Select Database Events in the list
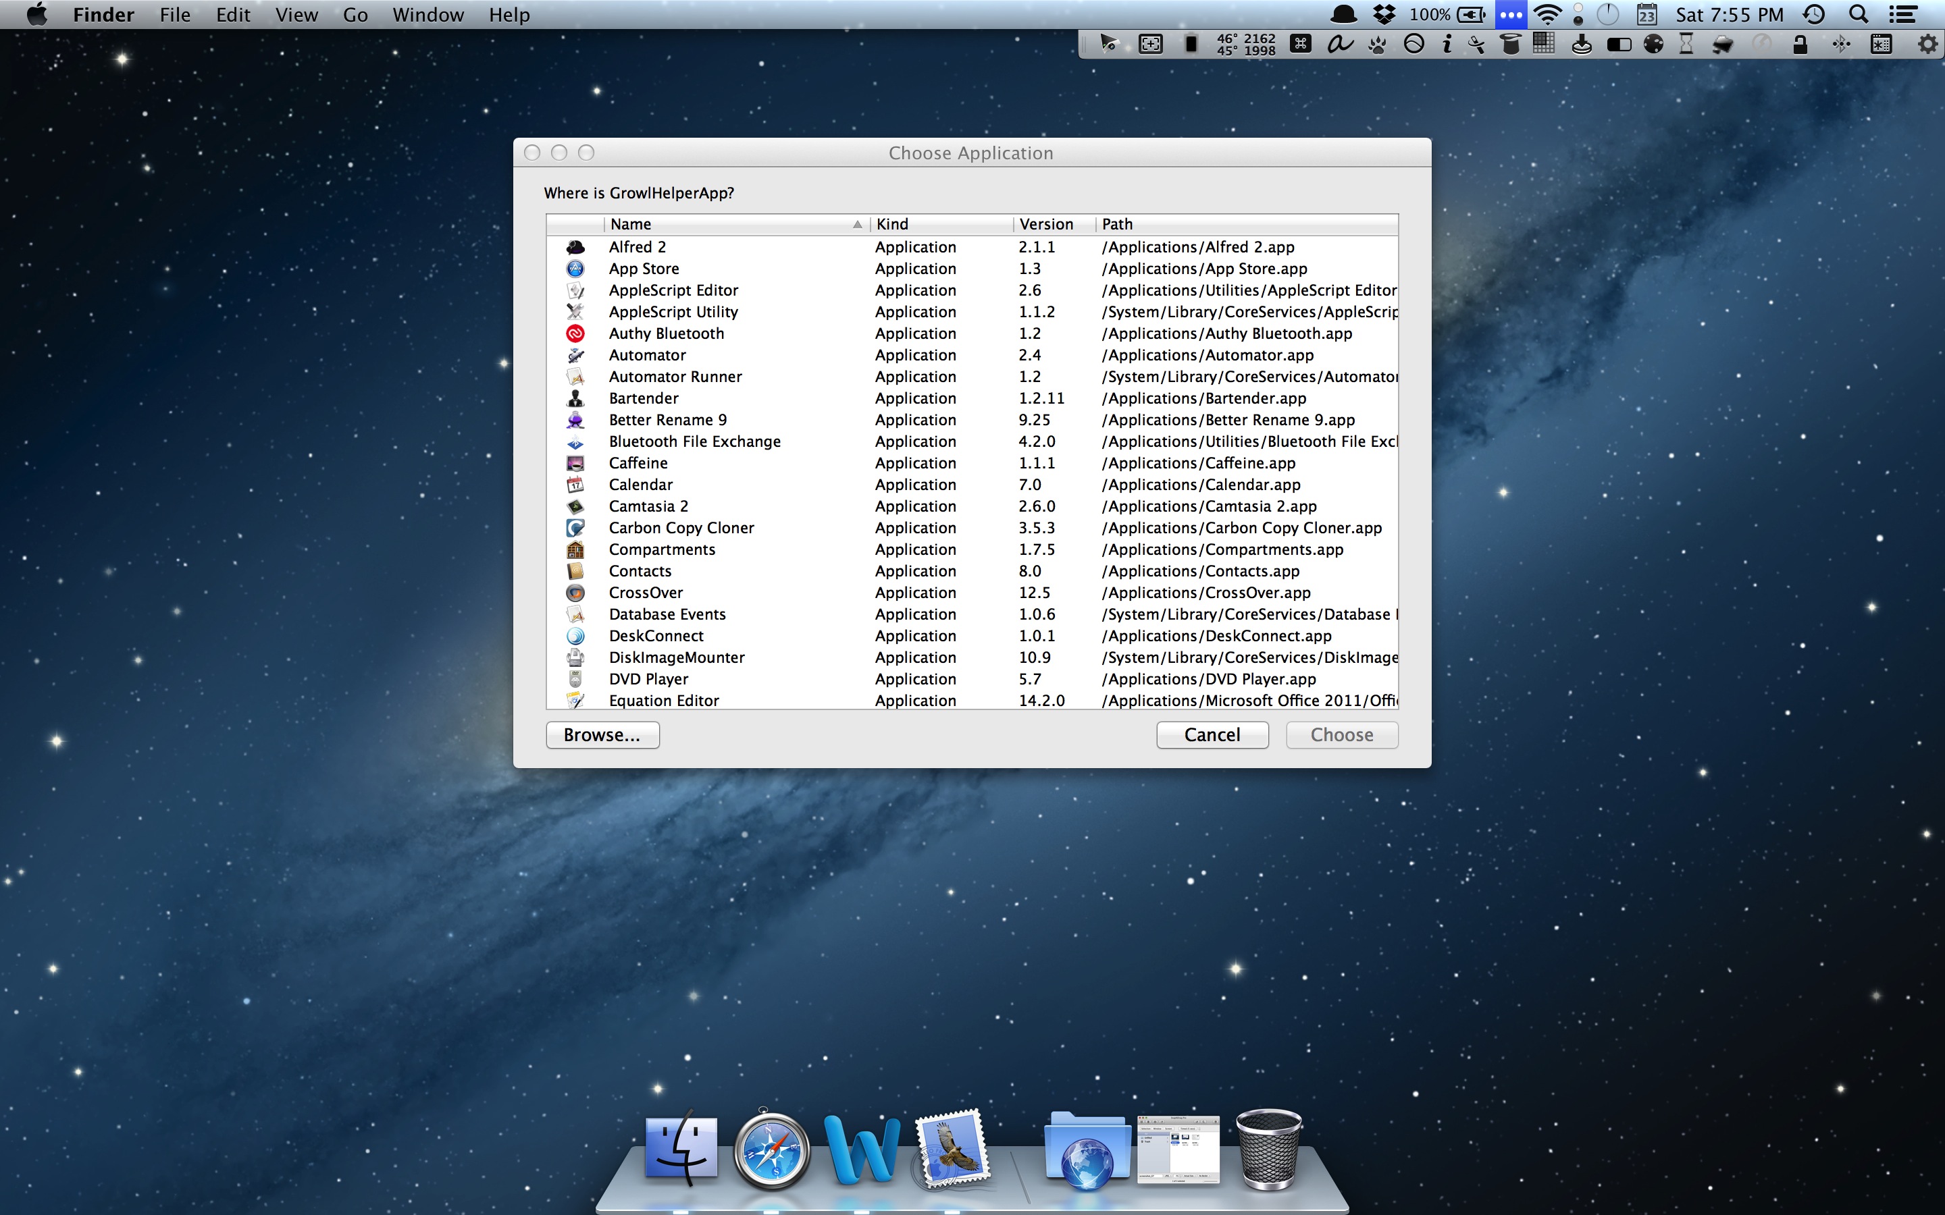The image size is (1945, 1215). click(x=972, y=615)
